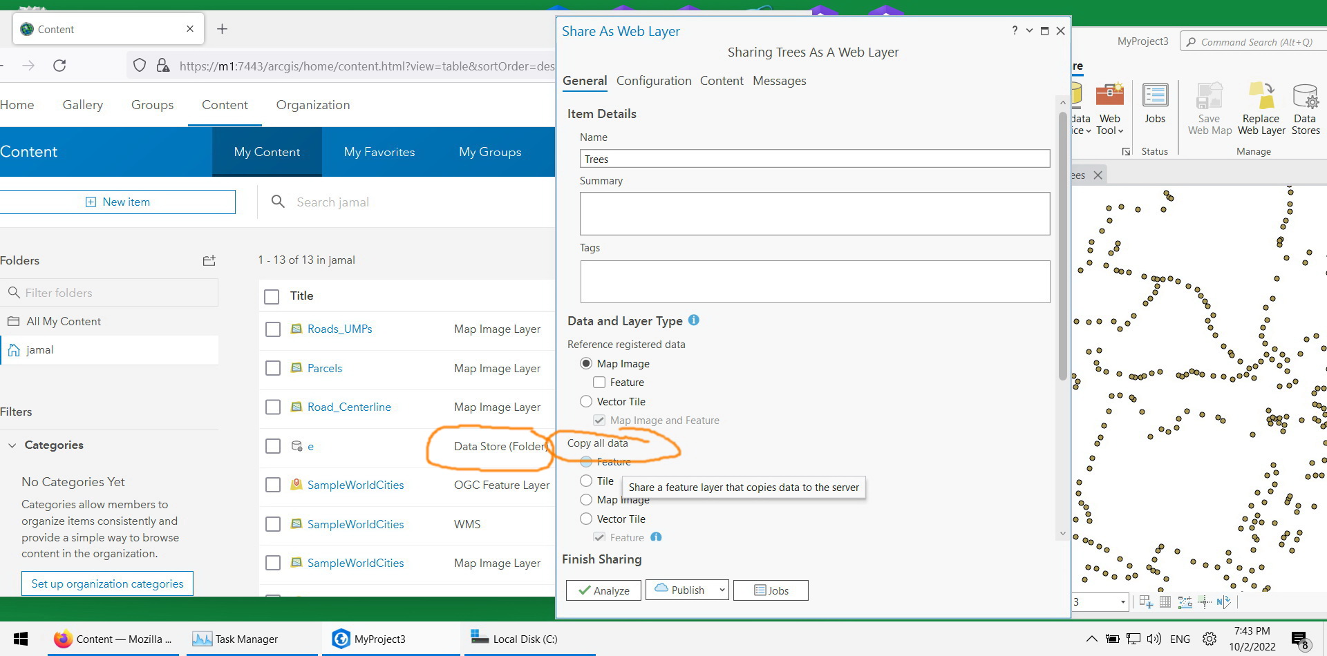This screenshot has width=1327, height=656.
Task: Enable the Feature checkbox under Map Image
Action: click(x=599, y=382)
